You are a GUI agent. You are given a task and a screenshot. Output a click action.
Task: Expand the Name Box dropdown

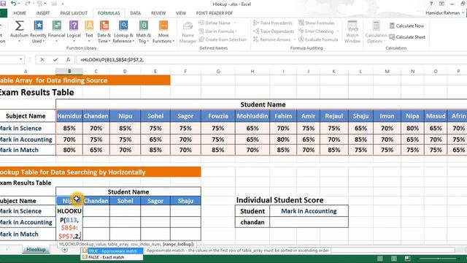click(20, 59)
